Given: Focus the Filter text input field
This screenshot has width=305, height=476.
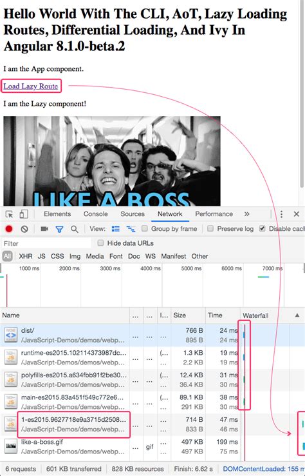Looking at the screenshot, I should click(x=46, y=243).
